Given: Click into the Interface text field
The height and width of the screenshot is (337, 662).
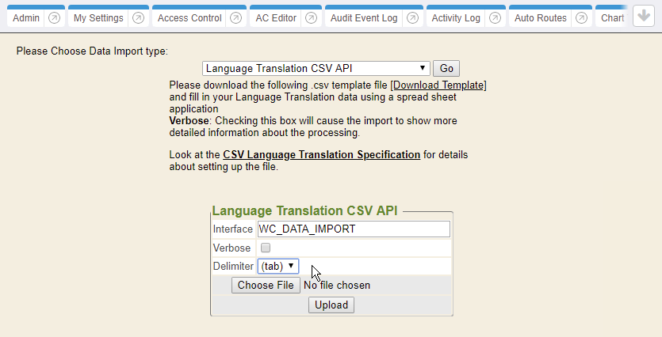Looking at the screenshot, I should tap(354, 229).
